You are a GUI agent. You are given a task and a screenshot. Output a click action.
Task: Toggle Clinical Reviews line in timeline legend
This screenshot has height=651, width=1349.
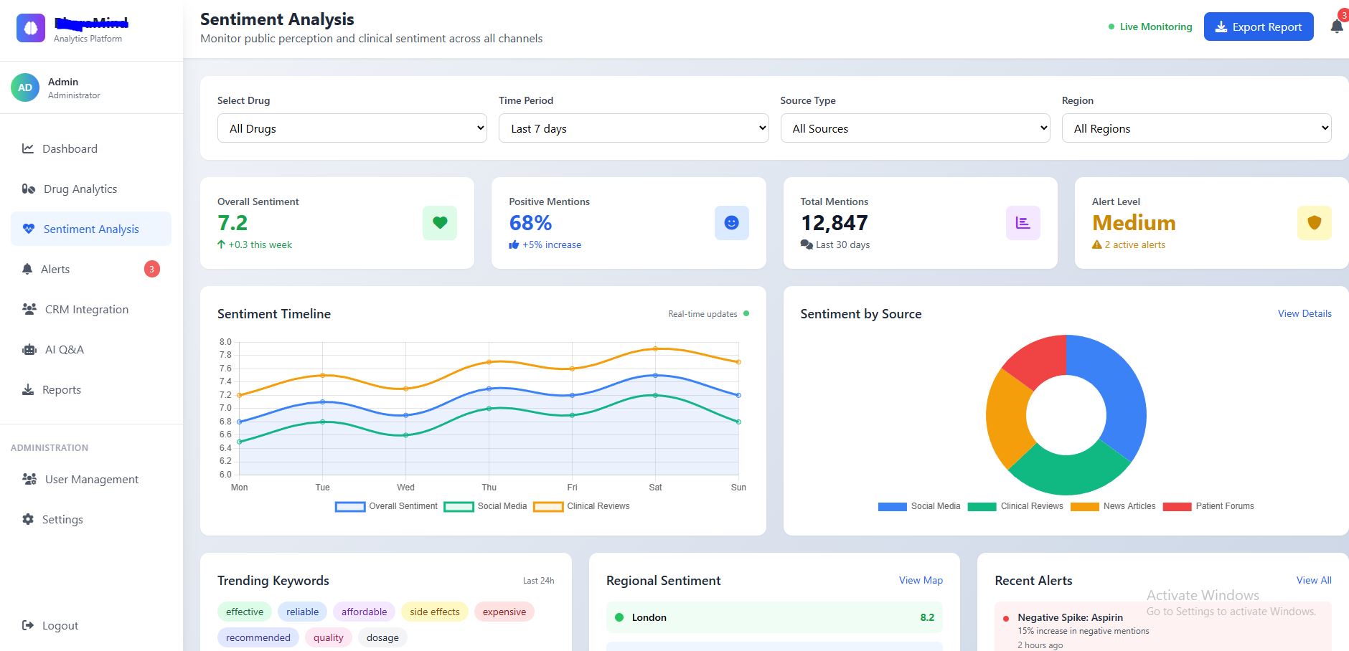[581, 506]
